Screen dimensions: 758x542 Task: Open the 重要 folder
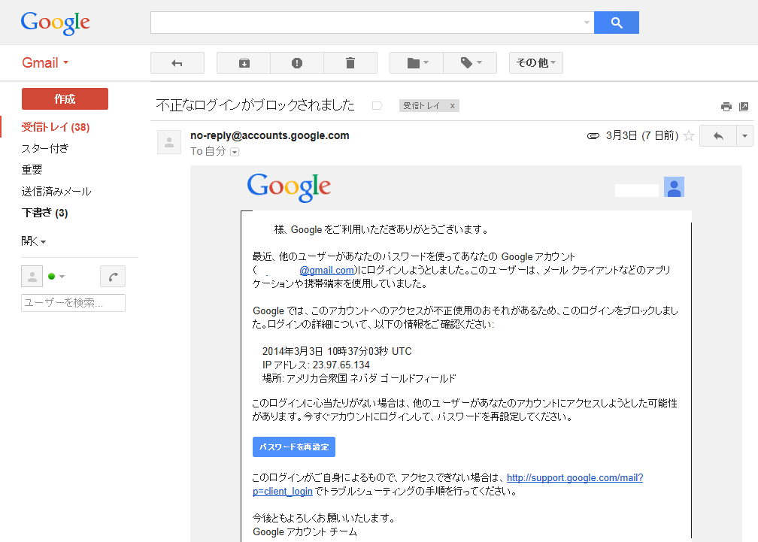coord(32,170)
